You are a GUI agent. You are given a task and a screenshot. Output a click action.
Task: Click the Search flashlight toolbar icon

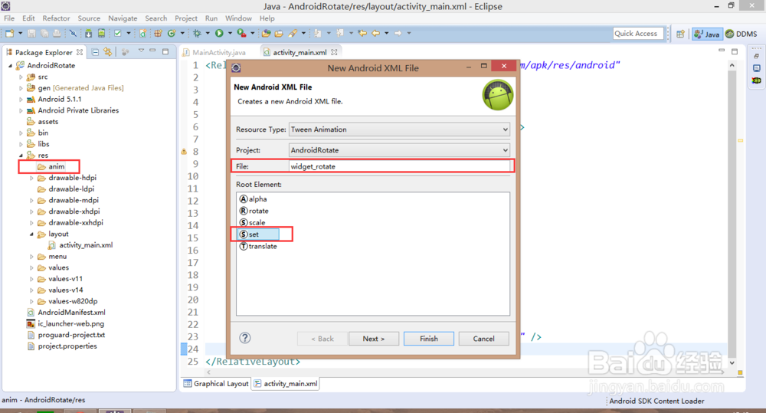pyautogui.click(x=293, y=33)
